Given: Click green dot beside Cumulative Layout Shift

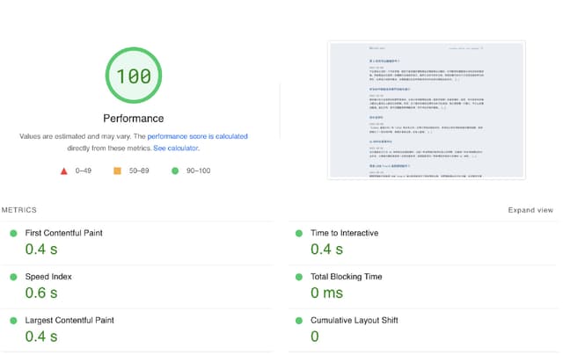Looking at the screenshot, I should [x=297, y=321].
